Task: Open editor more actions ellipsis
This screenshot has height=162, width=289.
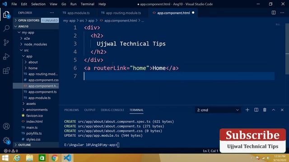Action: [282, 13]
